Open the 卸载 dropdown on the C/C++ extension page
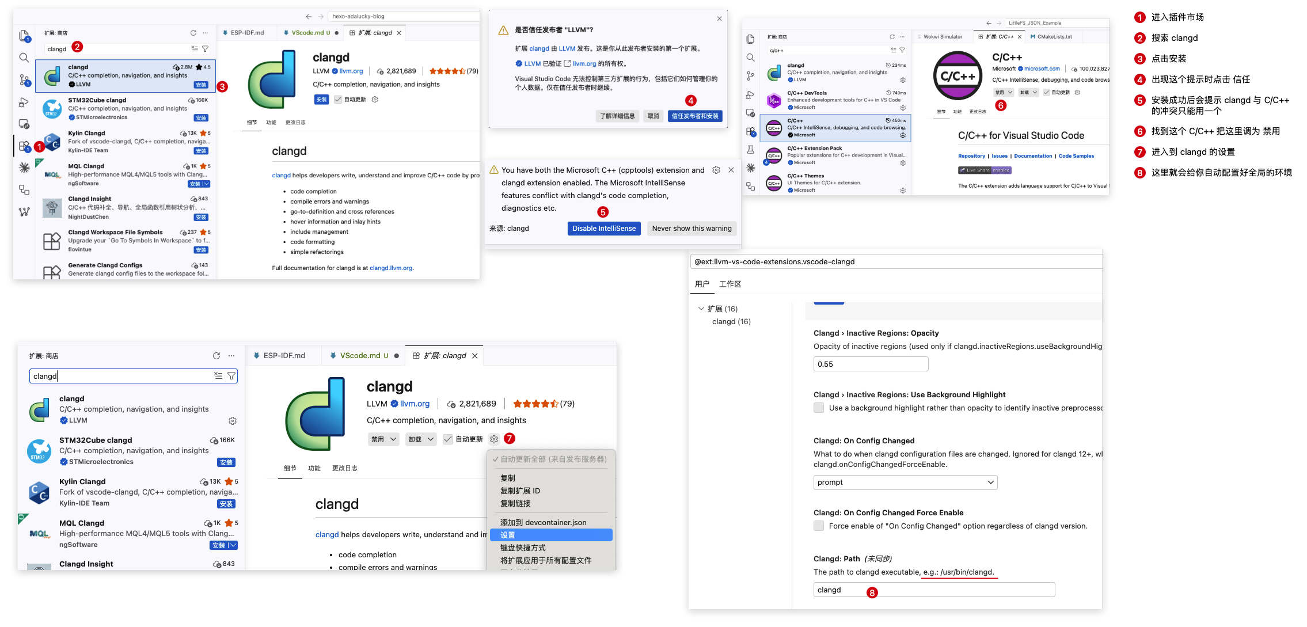 (1035, 92)
